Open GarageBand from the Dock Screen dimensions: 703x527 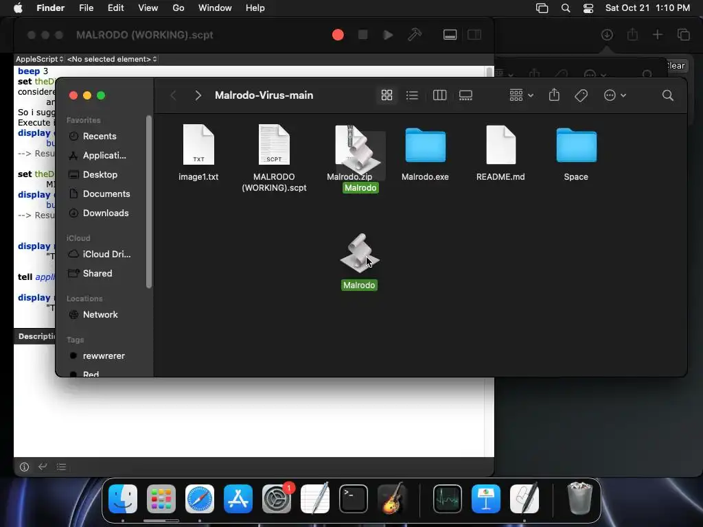pyautogui.click(x=392, y=499)
